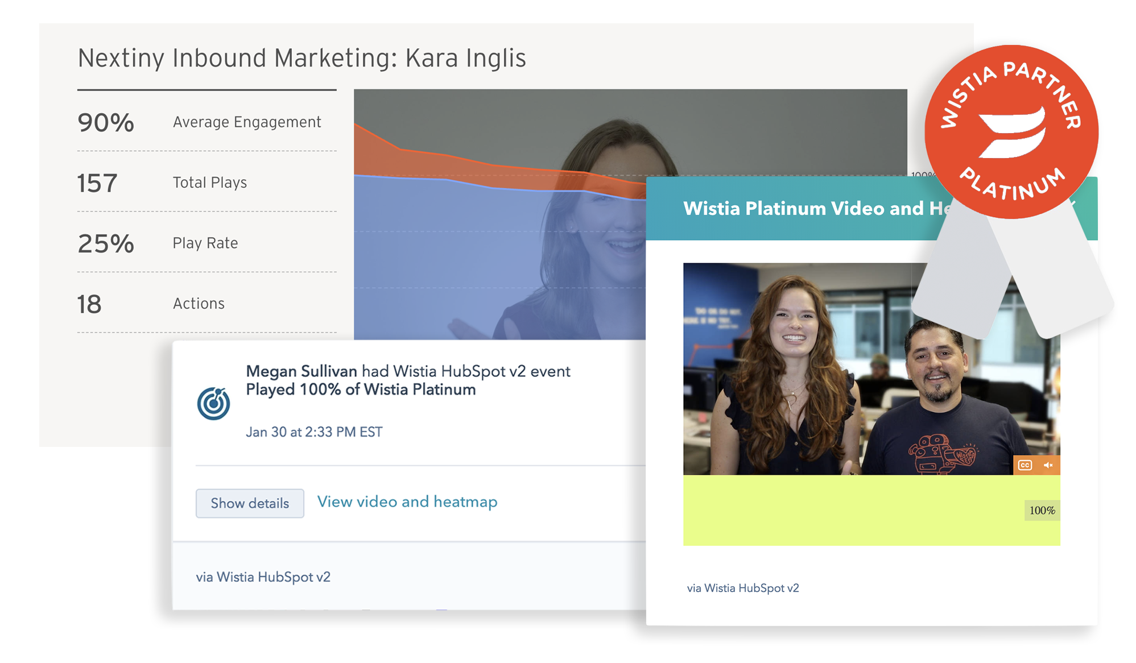Click the 100% heatmap label
The height and width of the screenshot is (663, 1136).
pyautogui.click(x=1042, y=511)
